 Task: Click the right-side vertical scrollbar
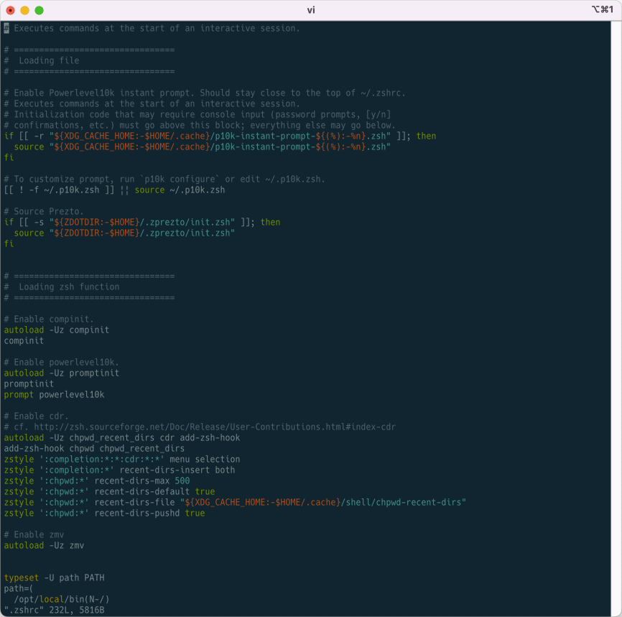[616, 319]
